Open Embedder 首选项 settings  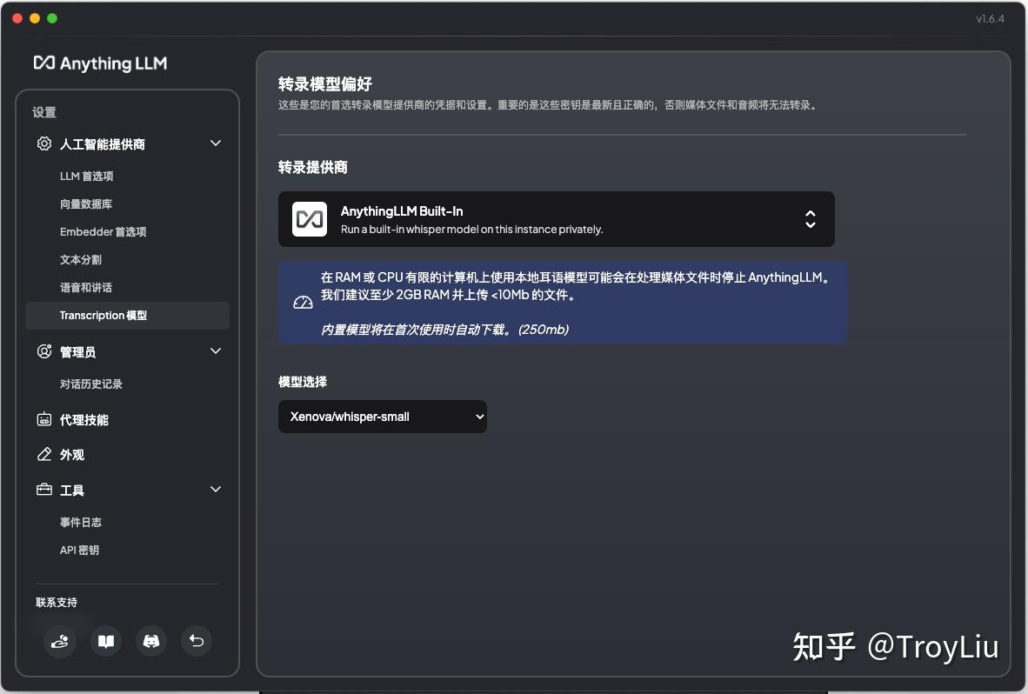point(103,232)
